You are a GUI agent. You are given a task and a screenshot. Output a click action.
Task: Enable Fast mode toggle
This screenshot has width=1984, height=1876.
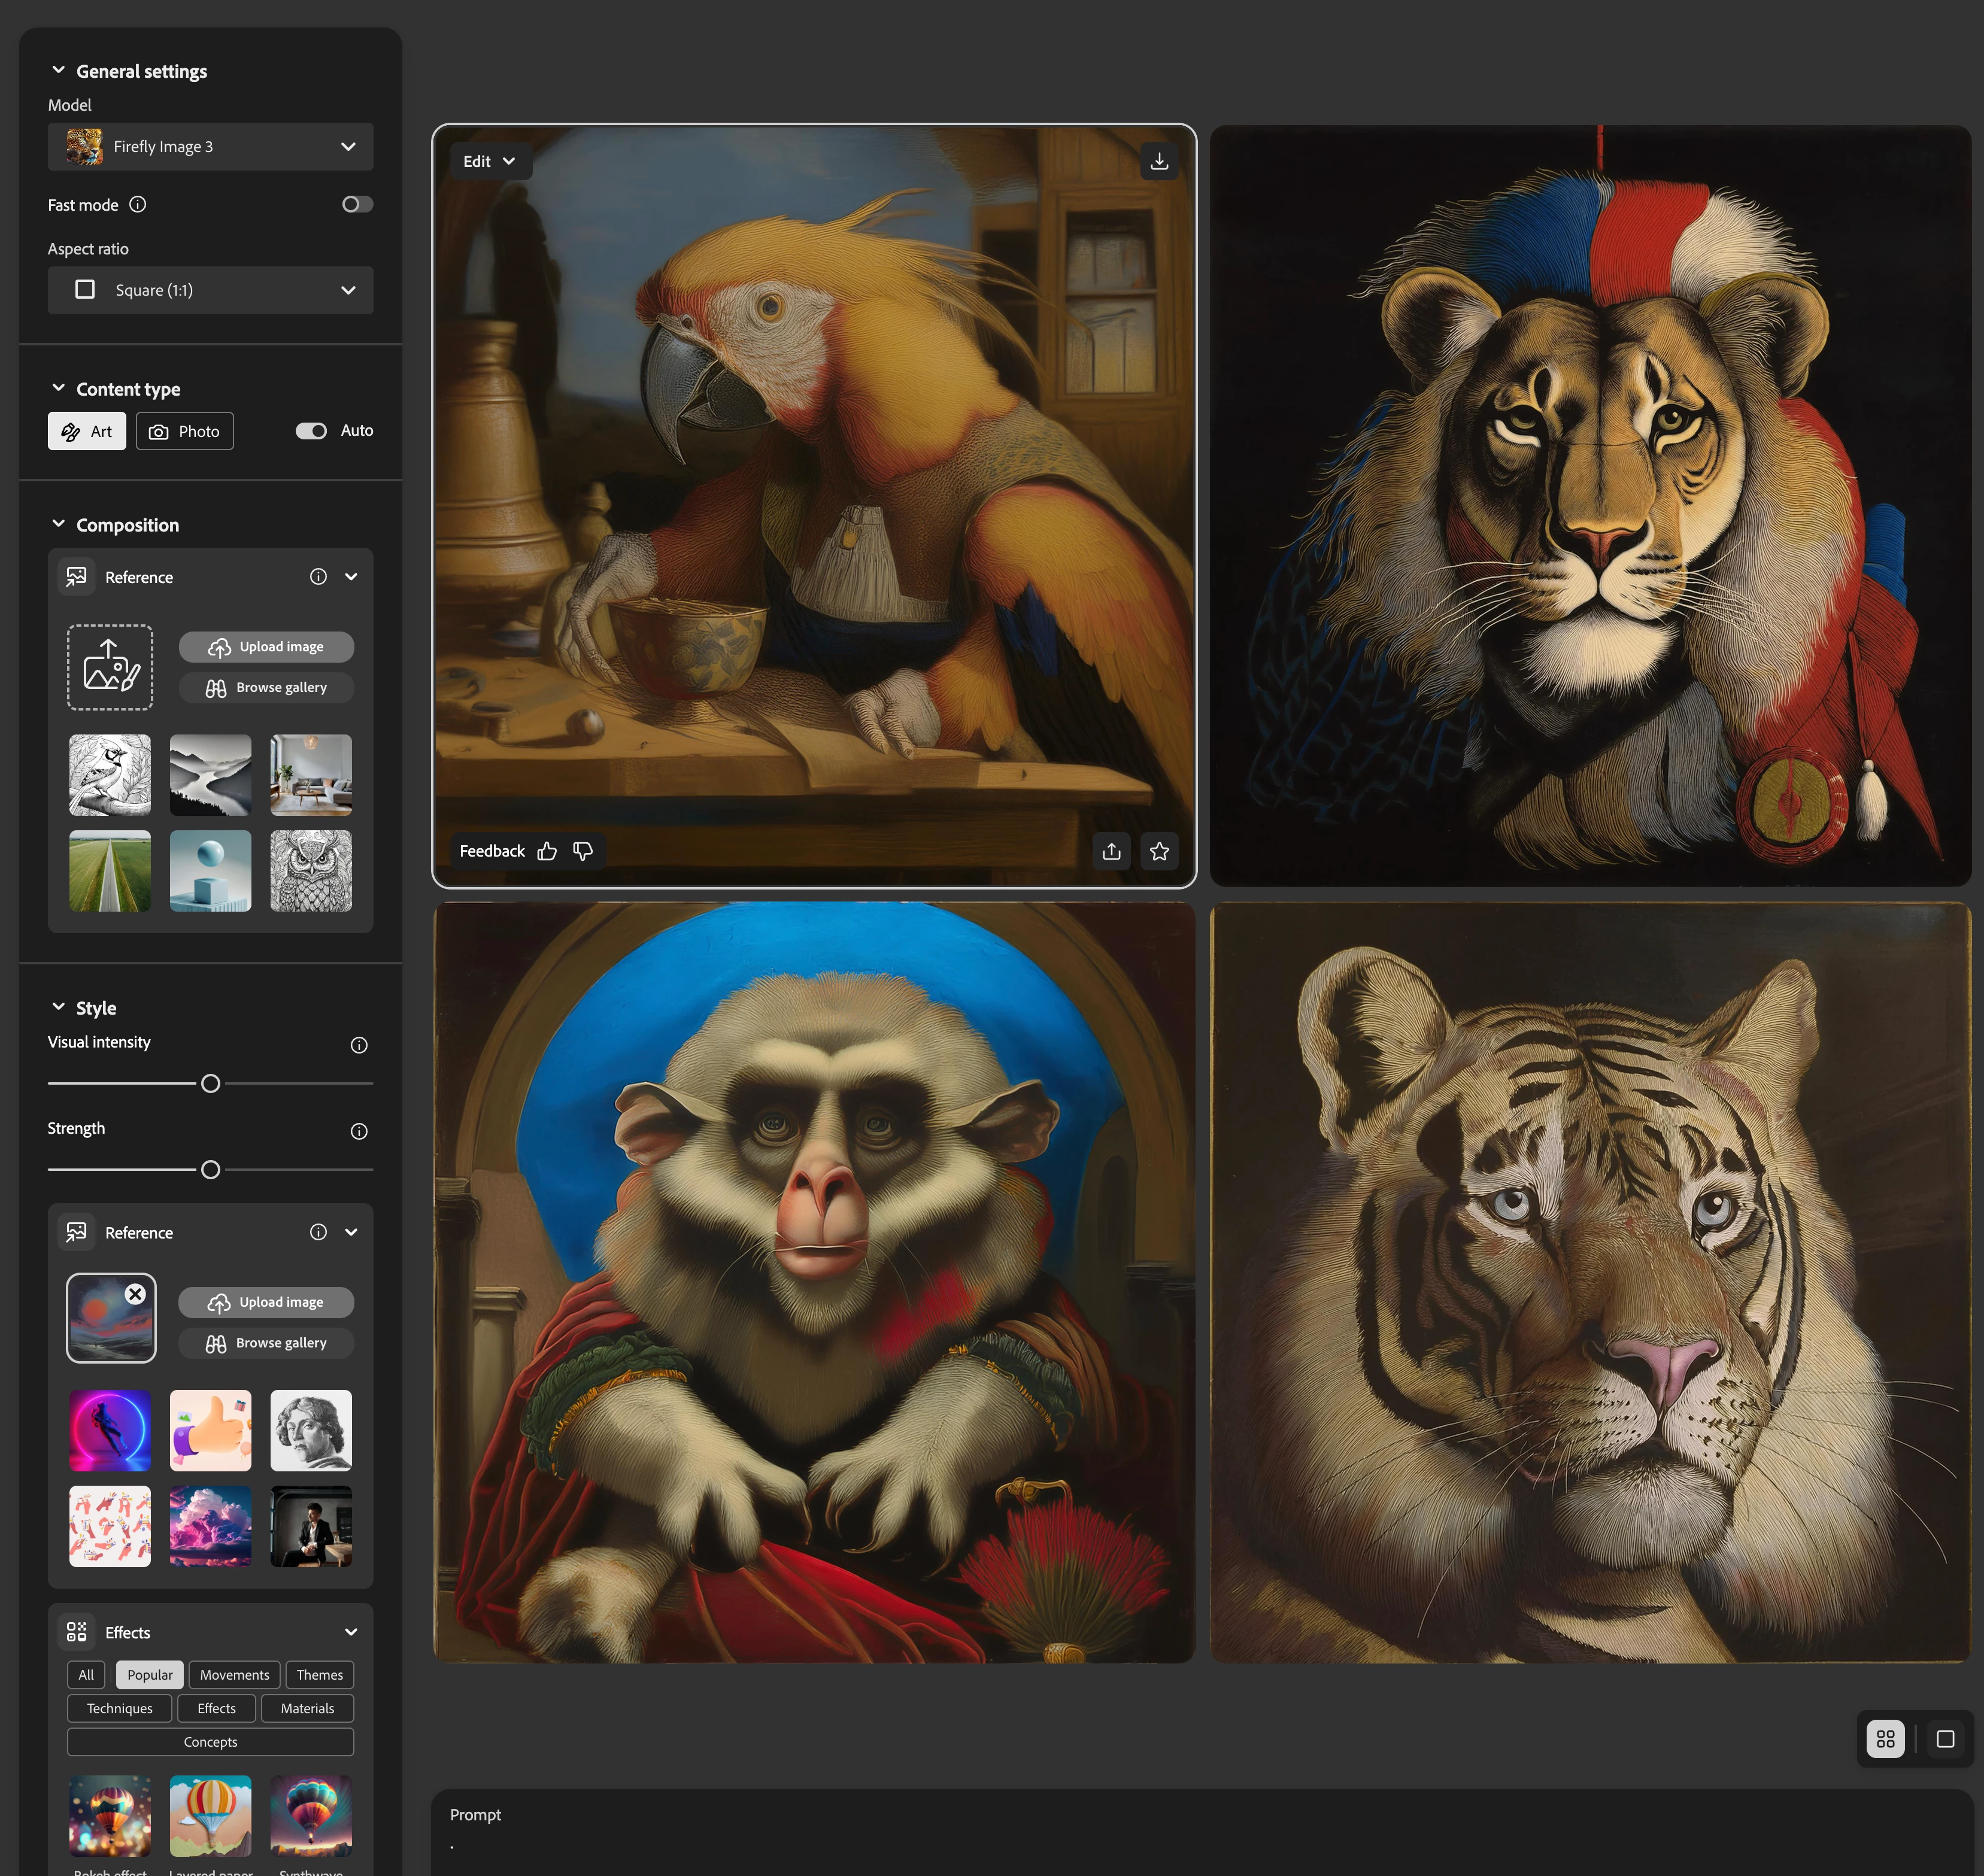[x=357, y=204]
